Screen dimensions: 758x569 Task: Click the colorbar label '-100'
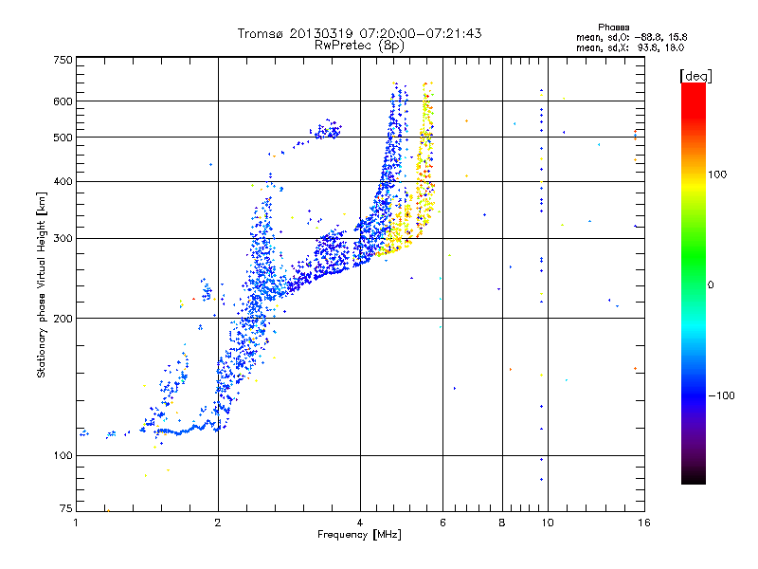coord(721,395)
